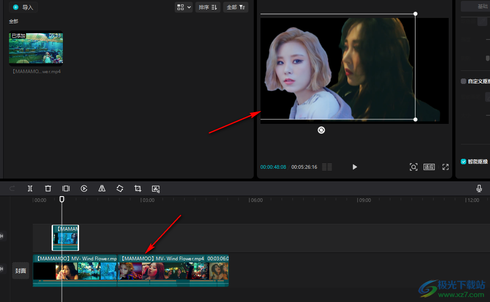Click the reverse playback tool icon
The width and height of the screenshot is (490, 302).
84,188
